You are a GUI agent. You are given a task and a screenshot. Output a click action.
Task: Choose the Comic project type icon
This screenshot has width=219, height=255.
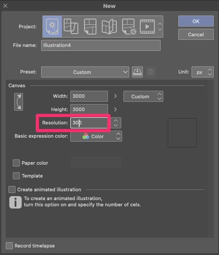pyautogui.click(x=90, y=27)
